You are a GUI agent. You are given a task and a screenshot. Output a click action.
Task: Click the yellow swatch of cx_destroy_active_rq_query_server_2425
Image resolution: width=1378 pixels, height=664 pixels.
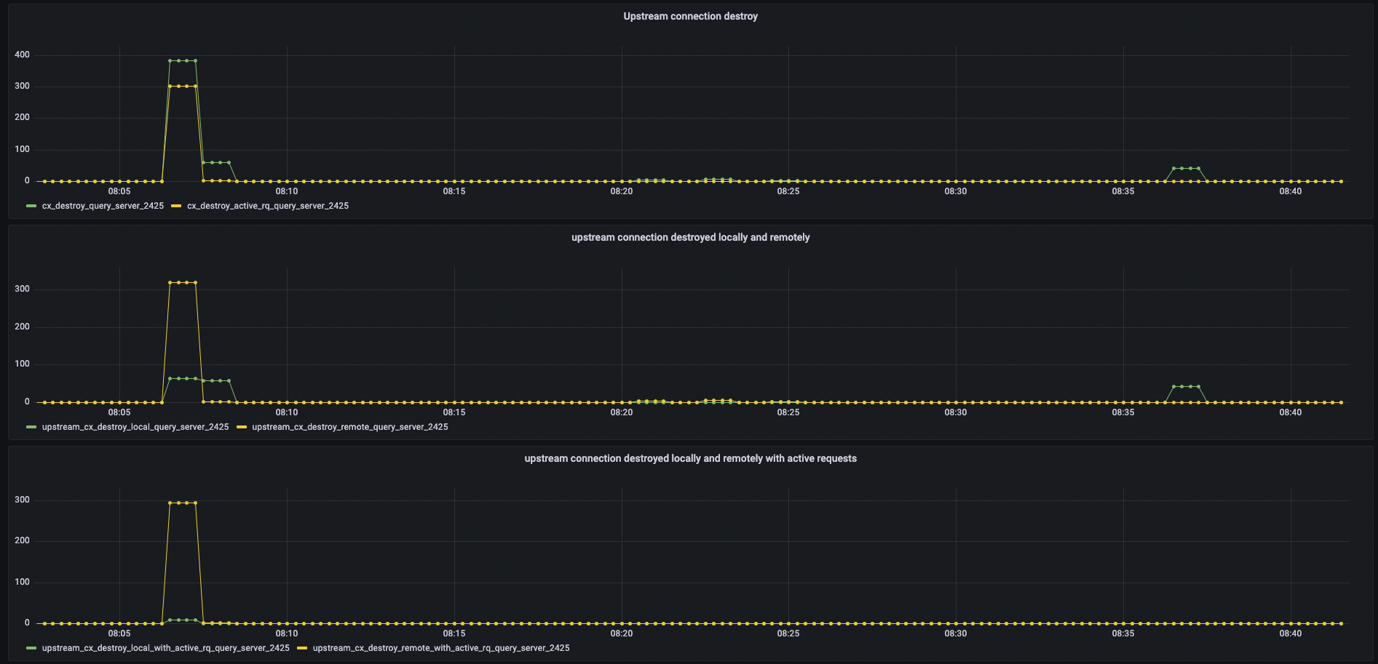click(x=176, y=206)
